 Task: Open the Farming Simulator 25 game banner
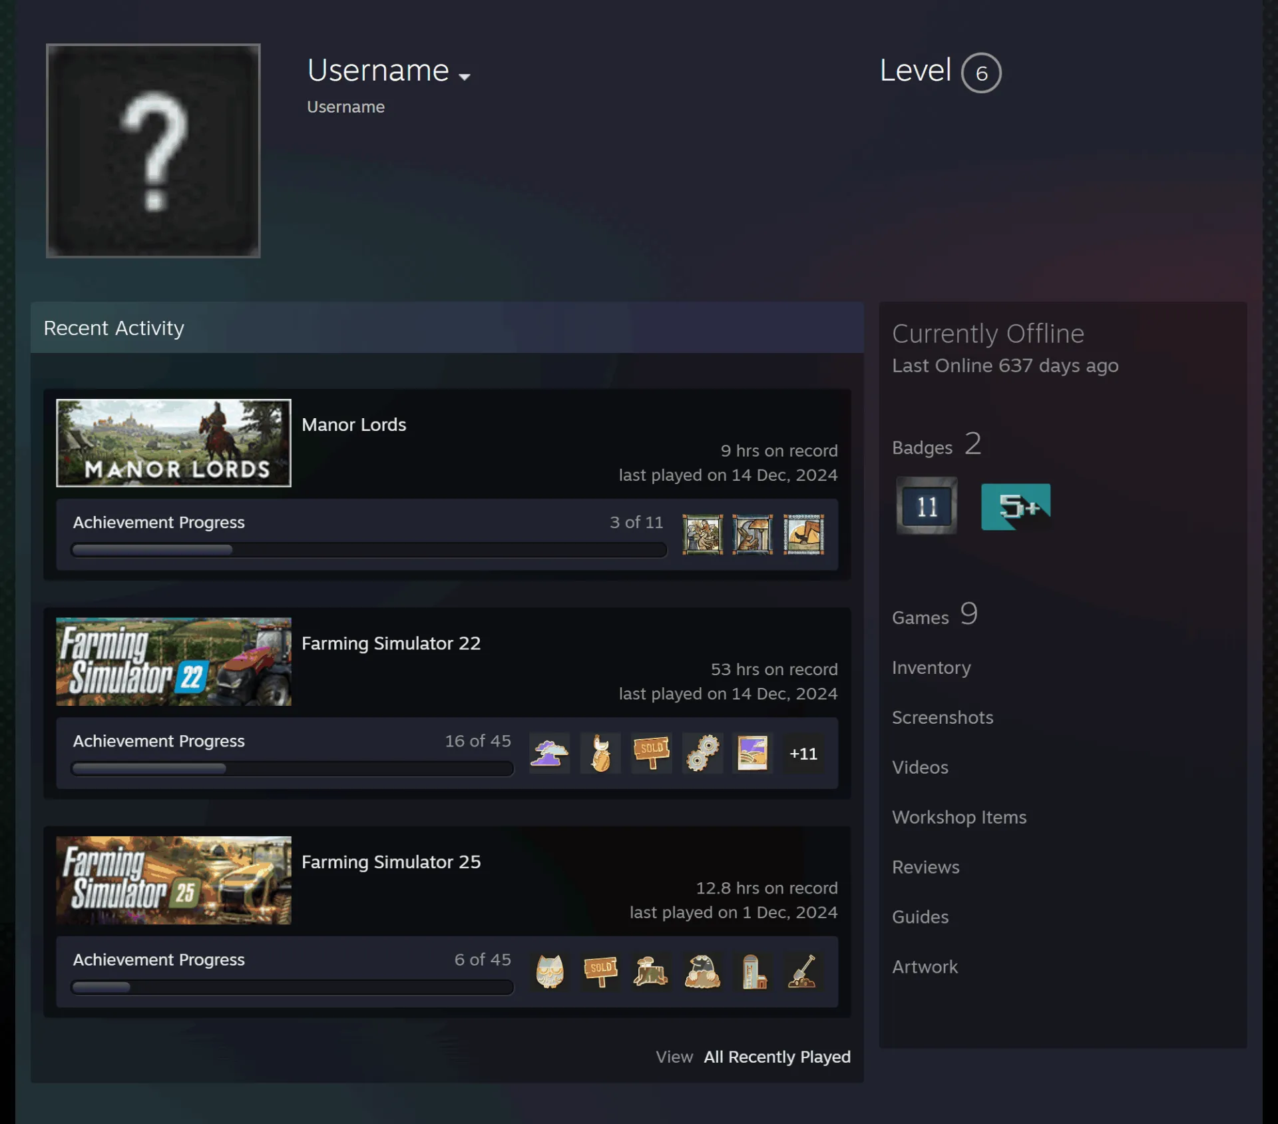174,880
